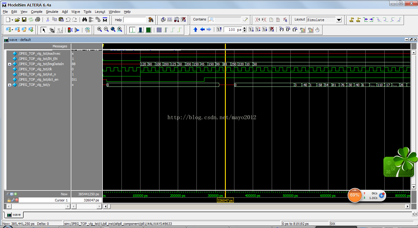Click the waveform scrollbar right arrow
Image resolution: width=418 pixels, height=228 pixels.
click(x=408, y=206)
